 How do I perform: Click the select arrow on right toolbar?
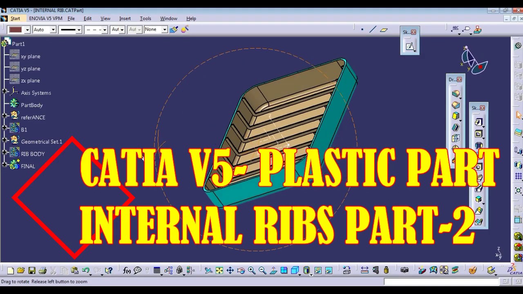pyautogui.click(x=519, y=115)
